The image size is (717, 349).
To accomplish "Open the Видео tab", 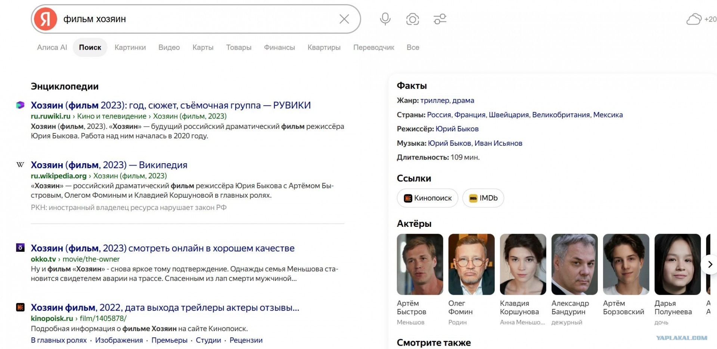I will click(169, 47).
